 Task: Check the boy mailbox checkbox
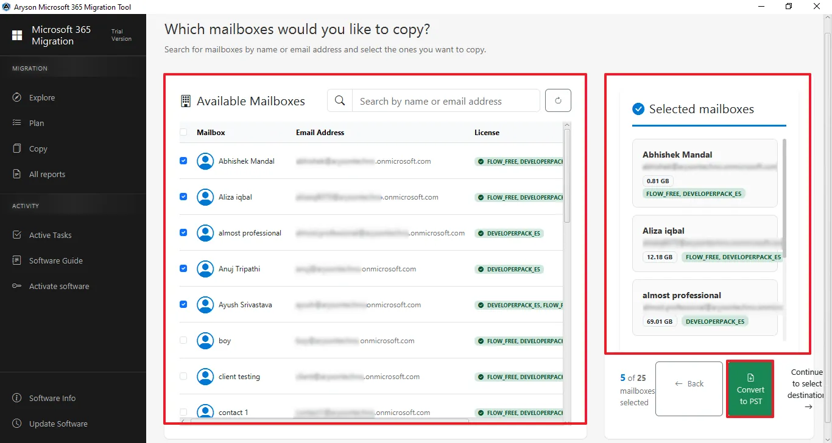(x=183, y=340)
